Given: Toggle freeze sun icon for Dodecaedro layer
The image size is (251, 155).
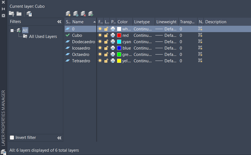Looking at the screenshot, I should coord(100,42).
